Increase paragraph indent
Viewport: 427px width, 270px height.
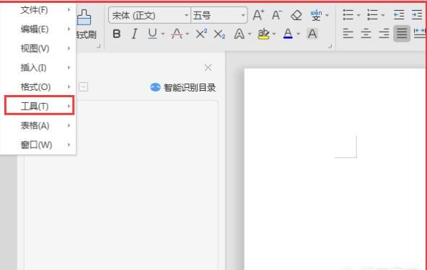pos(417,15)
